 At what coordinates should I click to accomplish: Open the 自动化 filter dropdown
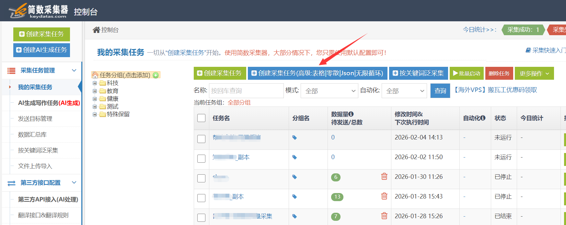(404, 91)
